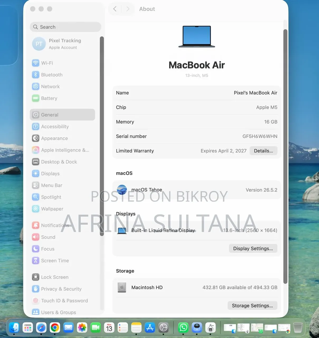Select General in the sidebar

[62, 115]
